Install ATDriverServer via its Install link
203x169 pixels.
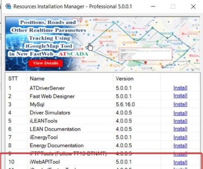pyautogui.click(x=180, y=88)
